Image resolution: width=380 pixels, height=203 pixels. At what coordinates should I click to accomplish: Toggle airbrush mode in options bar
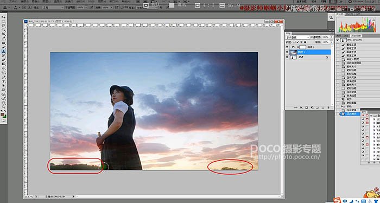pyautogui.click(x=117, y=7)
